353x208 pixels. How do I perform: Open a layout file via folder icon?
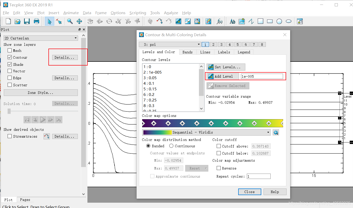(17, 22)
